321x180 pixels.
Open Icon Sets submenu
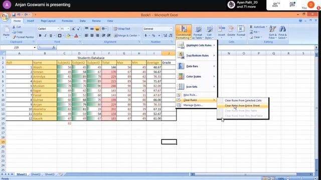[x=196, y=86]
